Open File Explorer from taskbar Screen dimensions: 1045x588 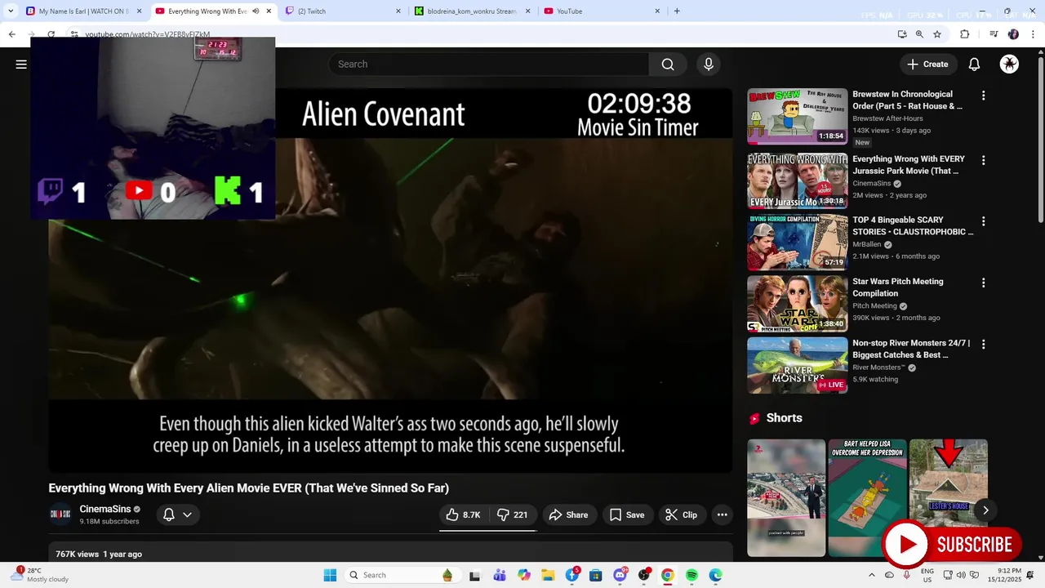click(548, 575)
